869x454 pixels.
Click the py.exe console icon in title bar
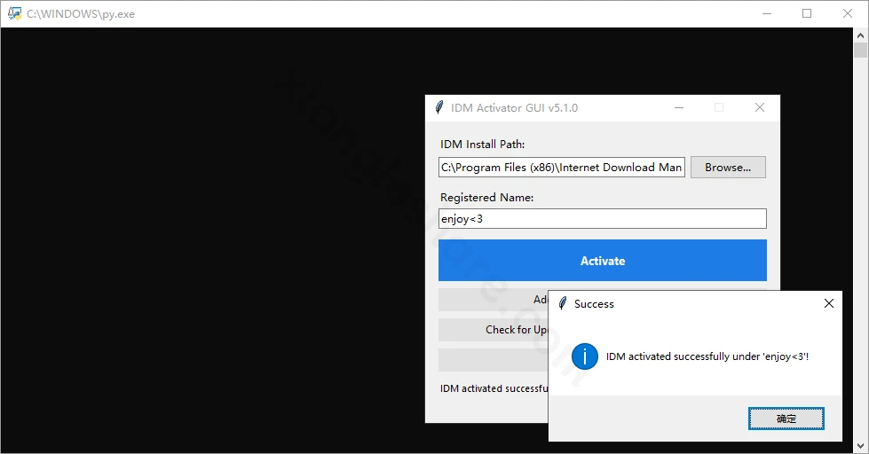tap(14, 13)
